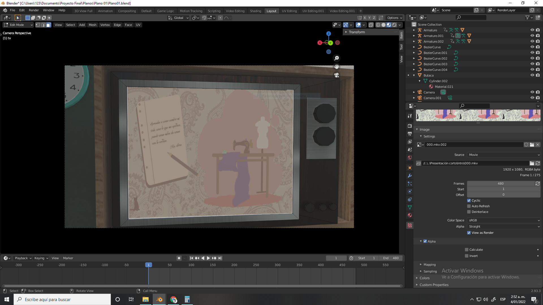Expand the Mapping section
Image resolution: width=543 pixels, height=305 pixels.
coord(429,265)
